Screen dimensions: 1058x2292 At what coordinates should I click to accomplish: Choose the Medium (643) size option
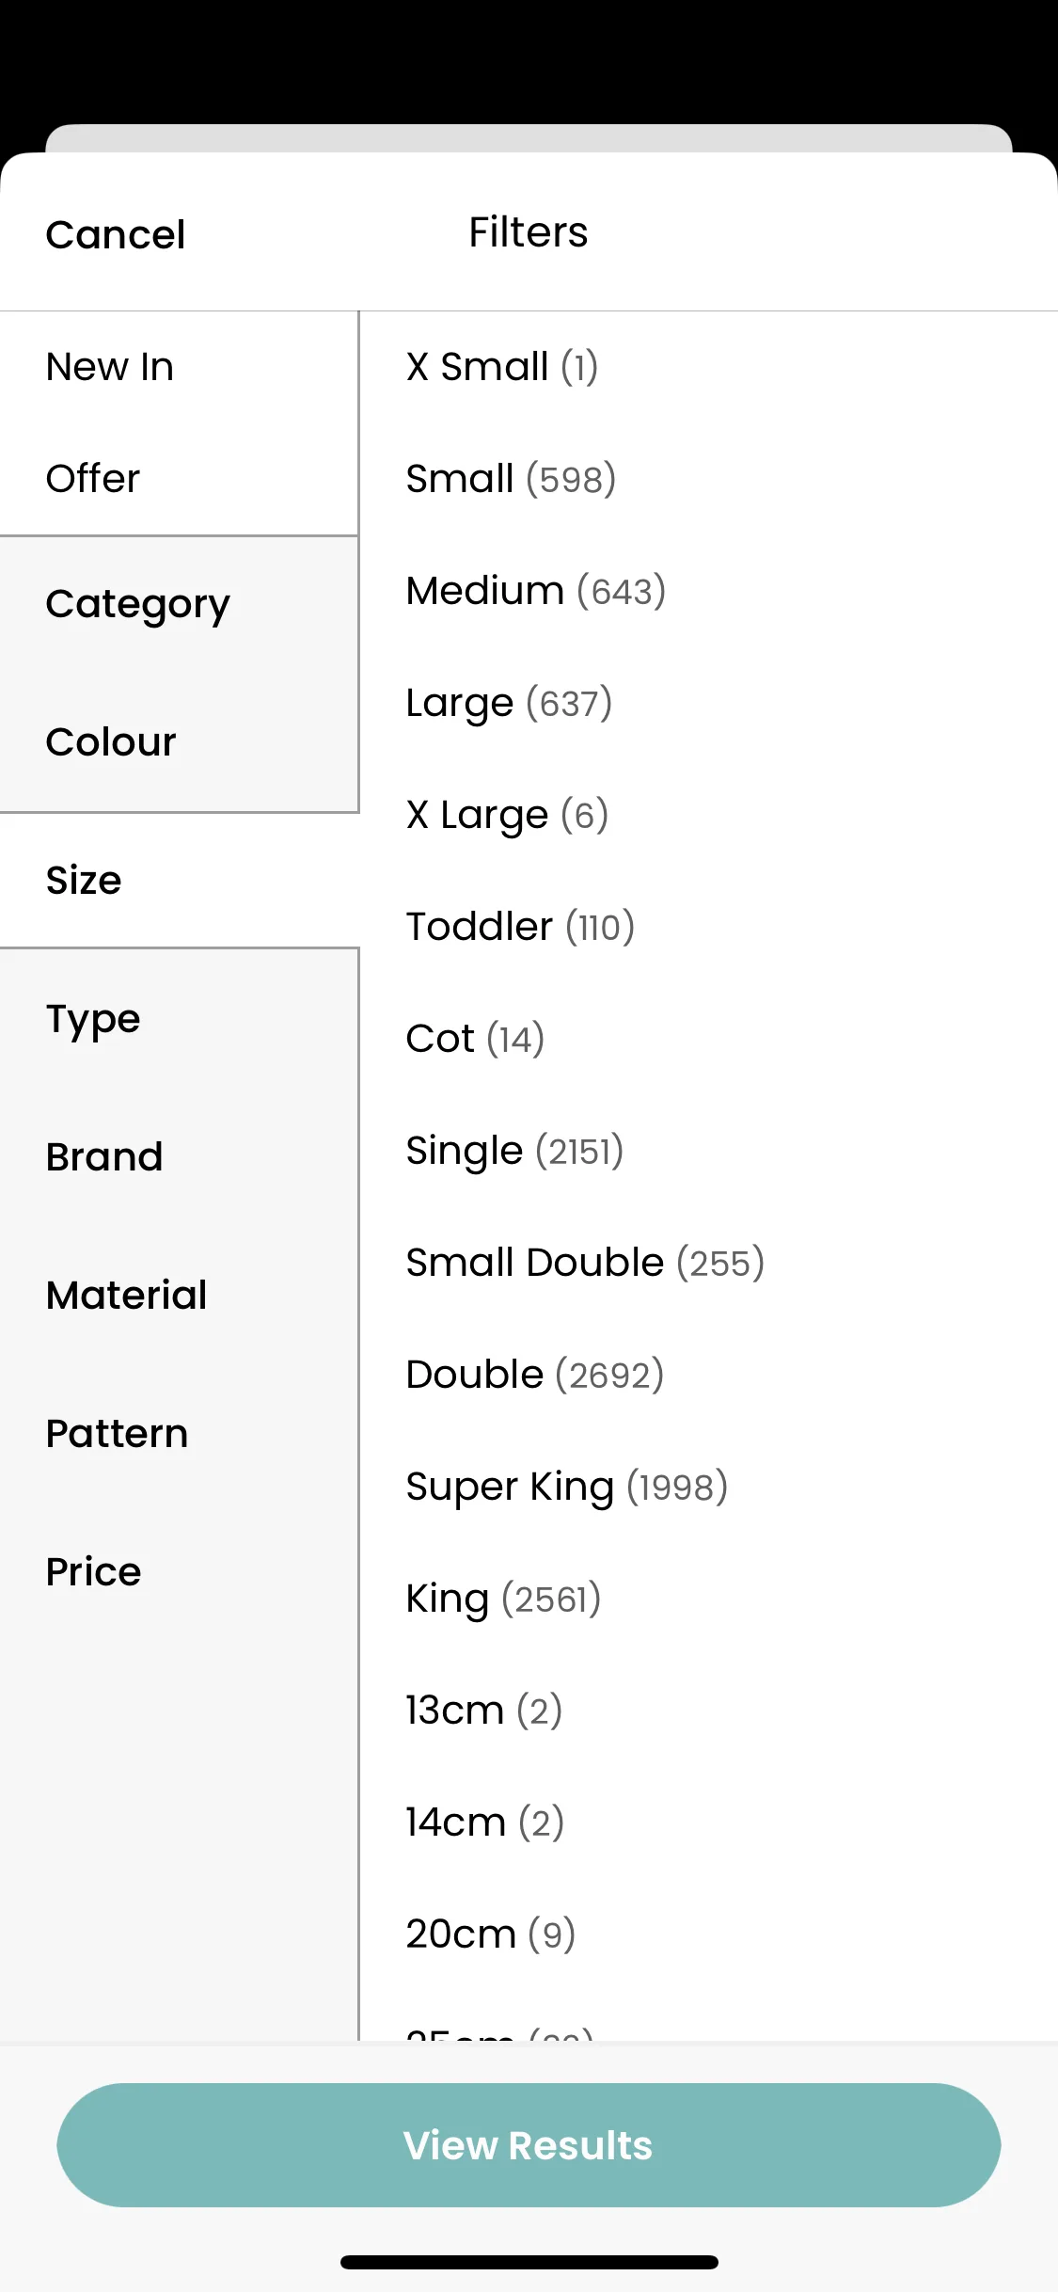(x=709, y=591)
